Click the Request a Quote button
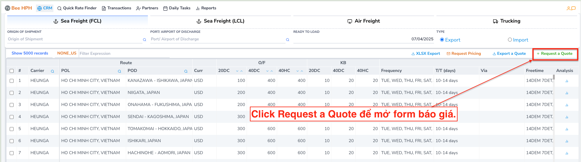 pos(555,54)
